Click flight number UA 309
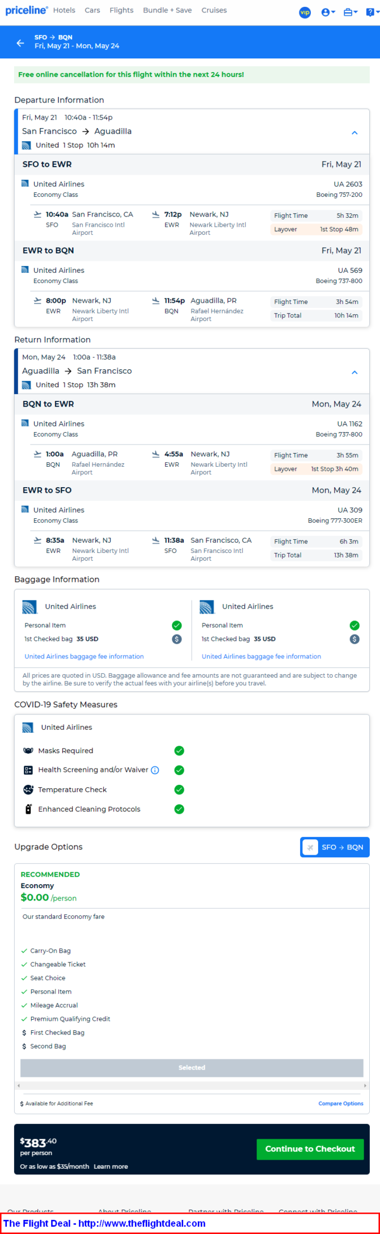 coord(350,510)
